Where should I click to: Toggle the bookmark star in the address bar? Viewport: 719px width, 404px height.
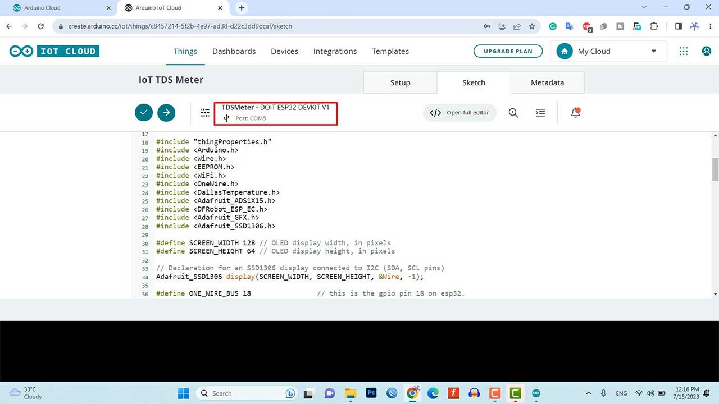[532, 26]
